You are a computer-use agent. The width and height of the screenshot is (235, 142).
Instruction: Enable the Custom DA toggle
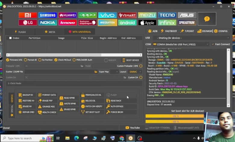[141, 77]
